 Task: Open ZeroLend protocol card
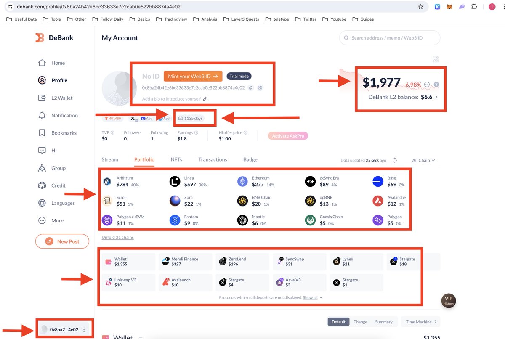[242, 262]
